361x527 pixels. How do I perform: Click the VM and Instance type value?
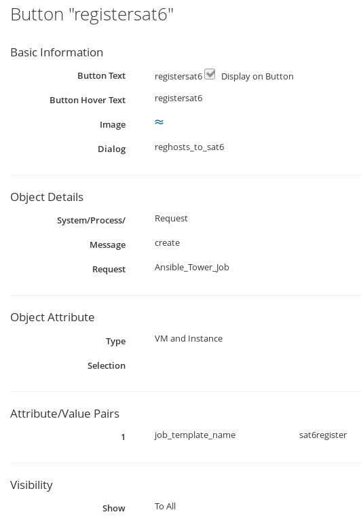point(189,338)
